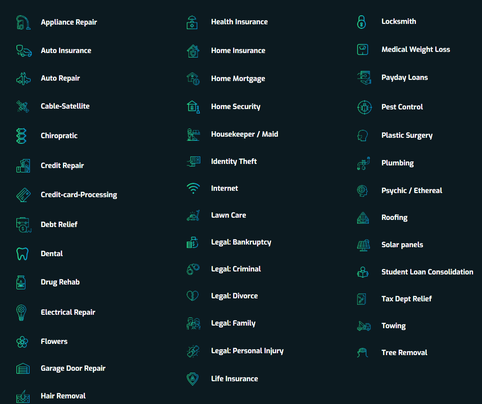Image resolution: width=482 pixels, height=404 pixels.
Task: Go to Payday Loans category
Action: [405, 78]
